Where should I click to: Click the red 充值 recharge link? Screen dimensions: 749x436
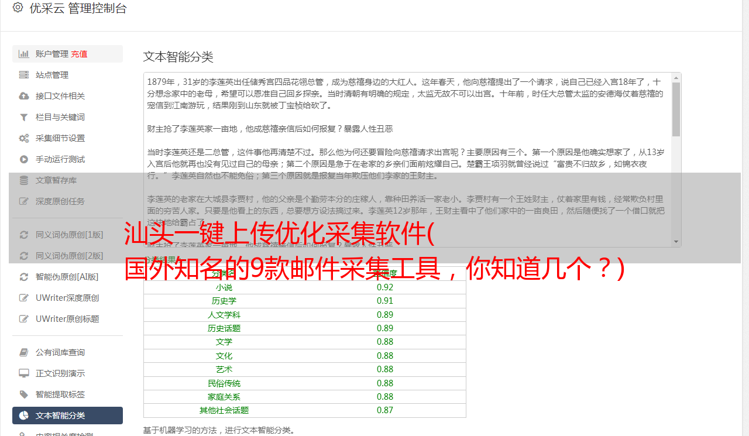pos(80,54)
